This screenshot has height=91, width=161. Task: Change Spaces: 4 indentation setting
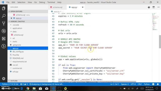pos(125,84)
